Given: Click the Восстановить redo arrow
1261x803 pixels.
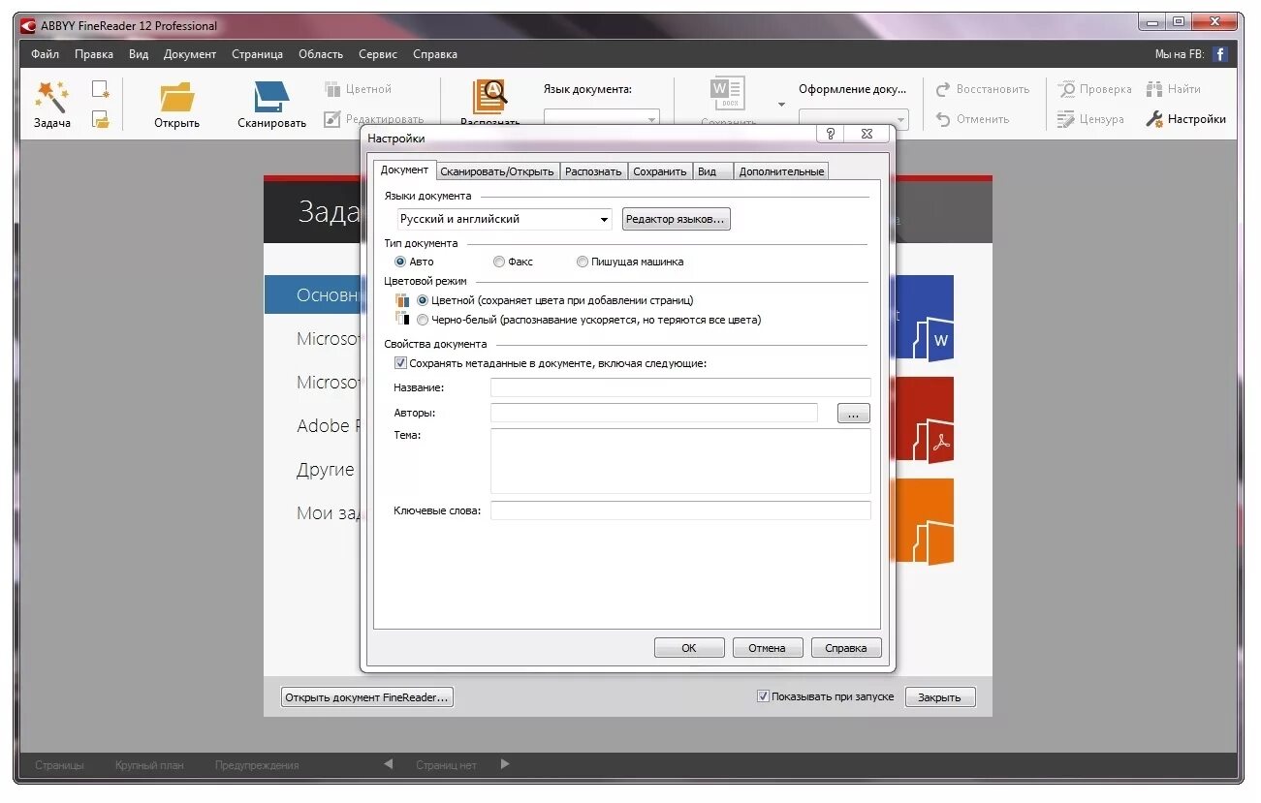Looking at the screenshot, I should (x=943, y=89).
